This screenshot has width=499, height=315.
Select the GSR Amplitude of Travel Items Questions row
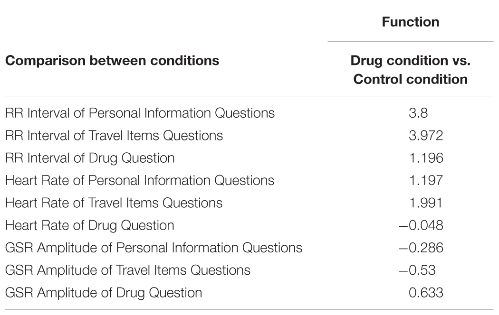coord(249,270)
